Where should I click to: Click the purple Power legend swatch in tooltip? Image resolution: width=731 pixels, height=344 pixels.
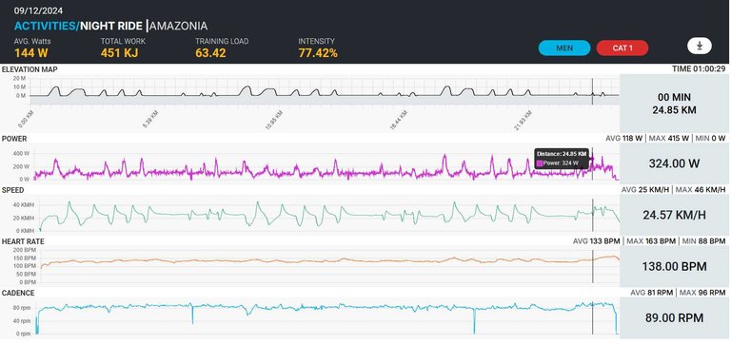click(x=540, y=163)
